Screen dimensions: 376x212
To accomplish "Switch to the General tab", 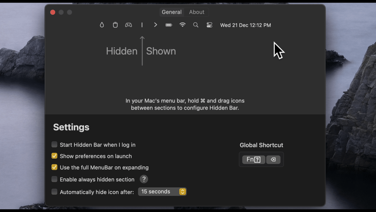I will click(172, 12).
